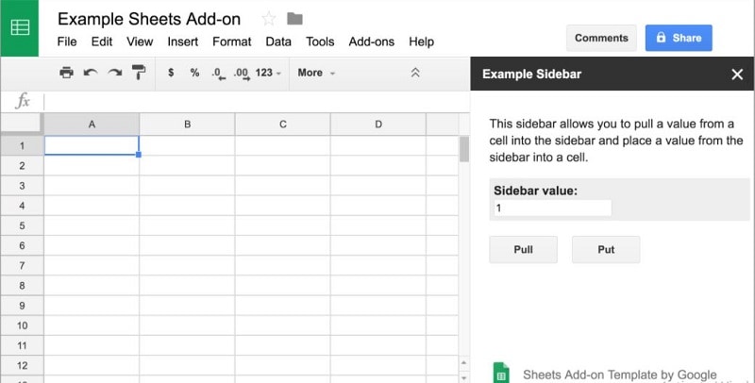Close the Example Sidebar panel

(737, 74)
